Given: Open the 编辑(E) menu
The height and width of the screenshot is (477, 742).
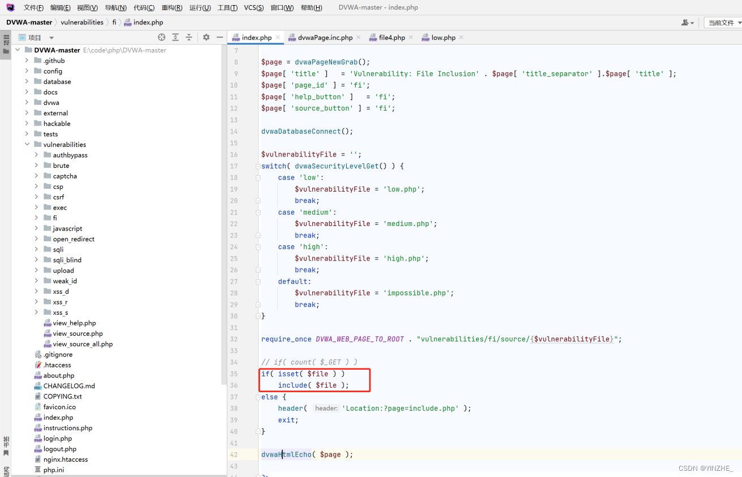Looking at the screenshot, I should [61, 7].
